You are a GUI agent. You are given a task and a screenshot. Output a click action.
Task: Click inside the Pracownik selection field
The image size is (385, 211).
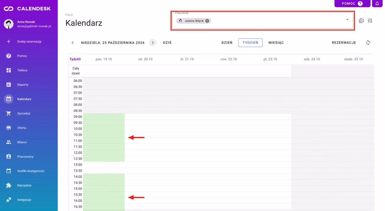[x=263, y=21]
